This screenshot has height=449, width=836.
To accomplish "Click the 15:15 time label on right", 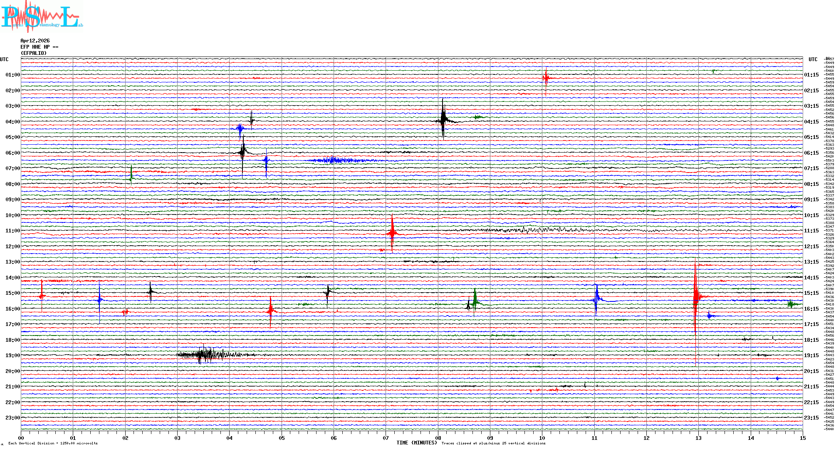I will pos(811,293).
